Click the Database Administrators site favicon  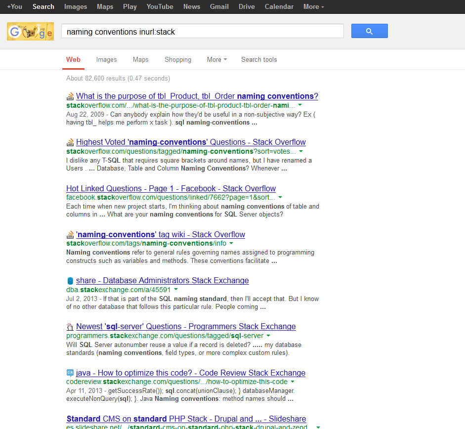70,281
